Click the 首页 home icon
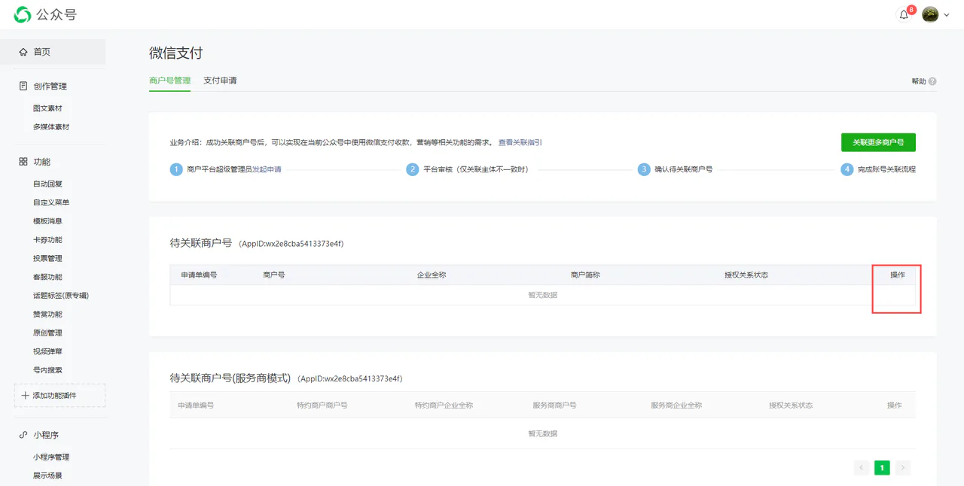964x486 pixels. pyautogui.click(x=23, y=52)
